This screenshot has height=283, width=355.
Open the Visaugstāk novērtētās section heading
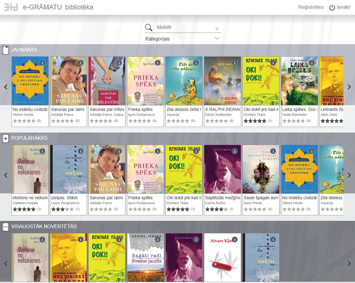[x=44, y=226]
